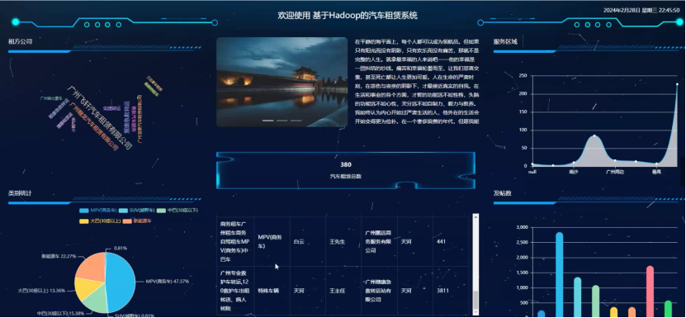Click the 服务区域 panel title
The width and height of the screenshot is (686, 318).
[505, 41]
